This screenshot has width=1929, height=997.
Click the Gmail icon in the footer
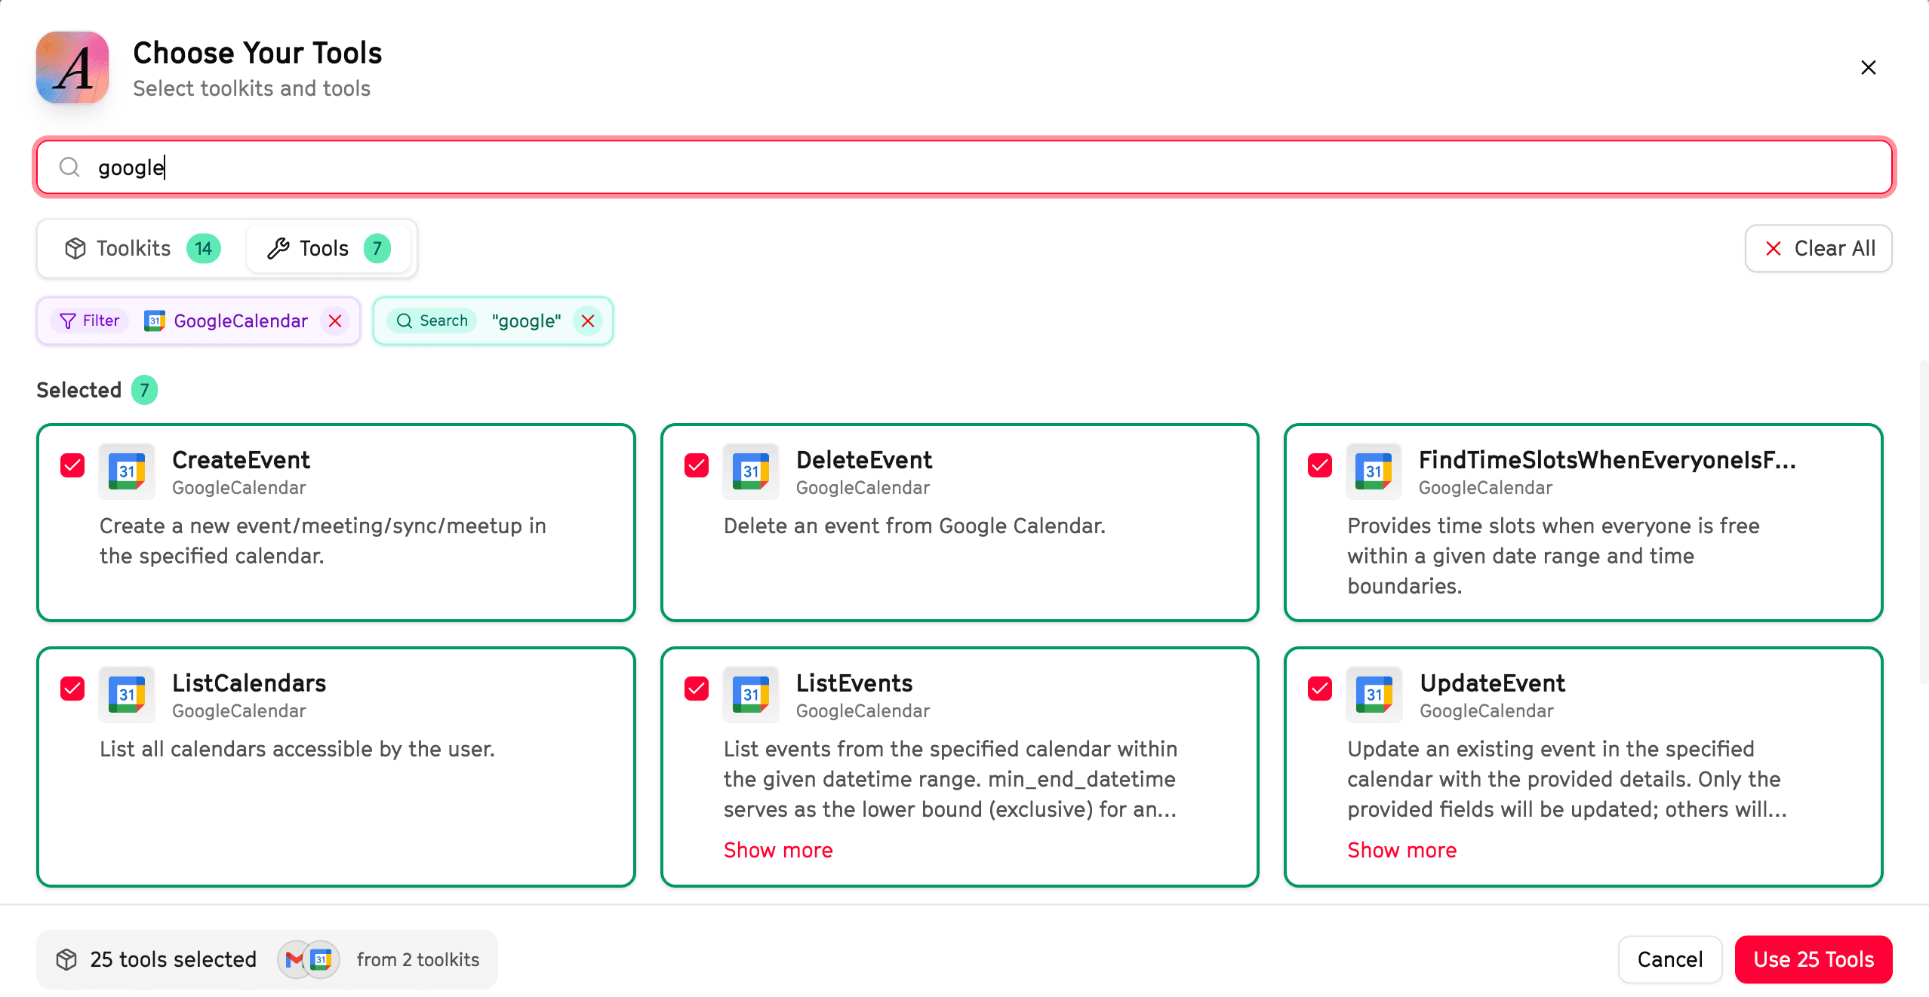[x=294, y=959]
